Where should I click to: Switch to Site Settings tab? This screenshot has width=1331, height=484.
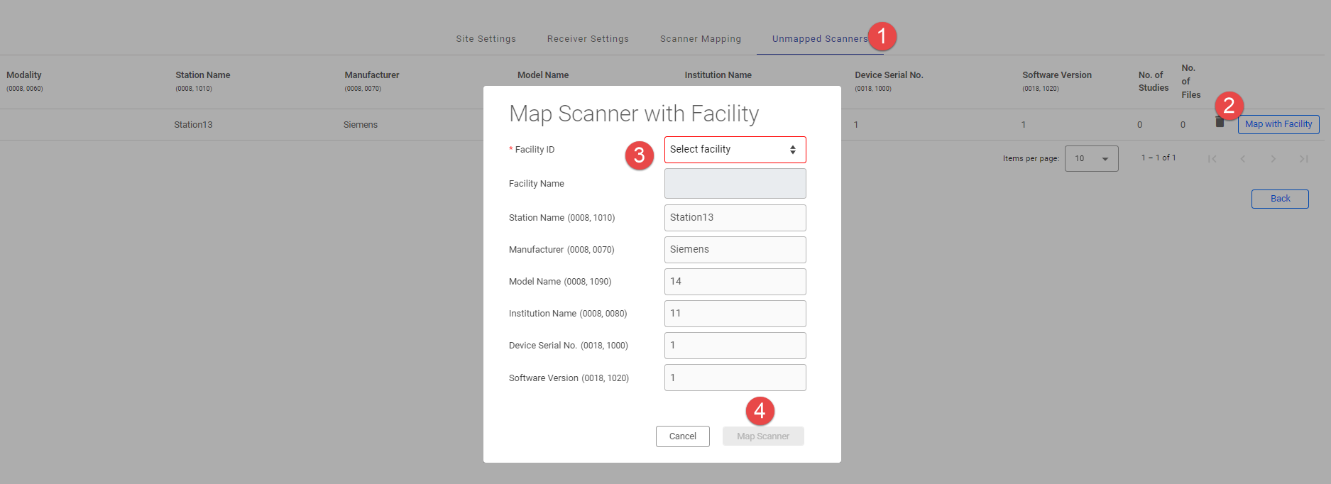coord(486,39)
